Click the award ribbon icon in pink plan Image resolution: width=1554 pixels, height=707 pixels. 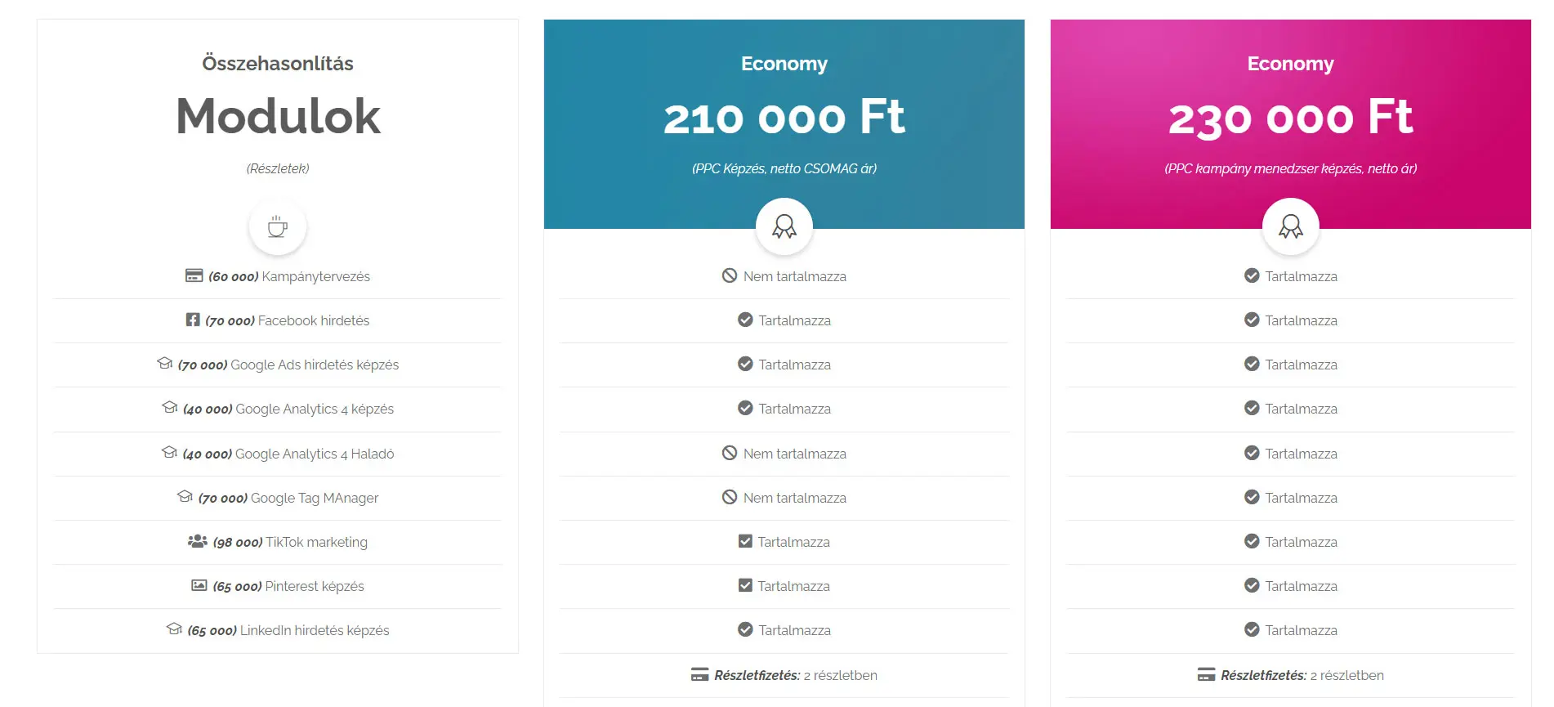coord(1291,226)
